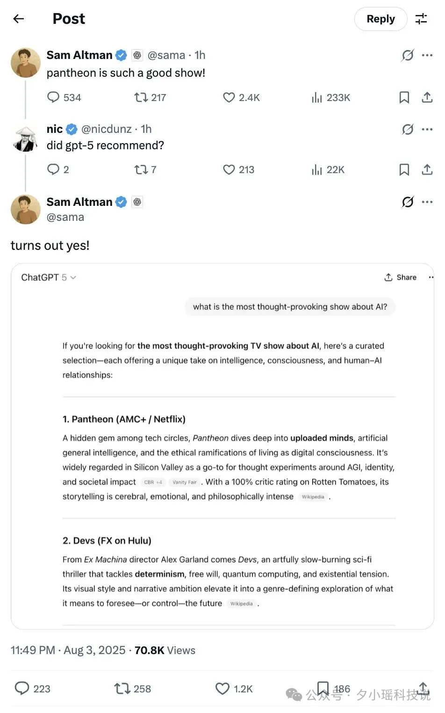Like the 'pantheon is such a good show' post
445x713 pixels.
coord(241,97)
